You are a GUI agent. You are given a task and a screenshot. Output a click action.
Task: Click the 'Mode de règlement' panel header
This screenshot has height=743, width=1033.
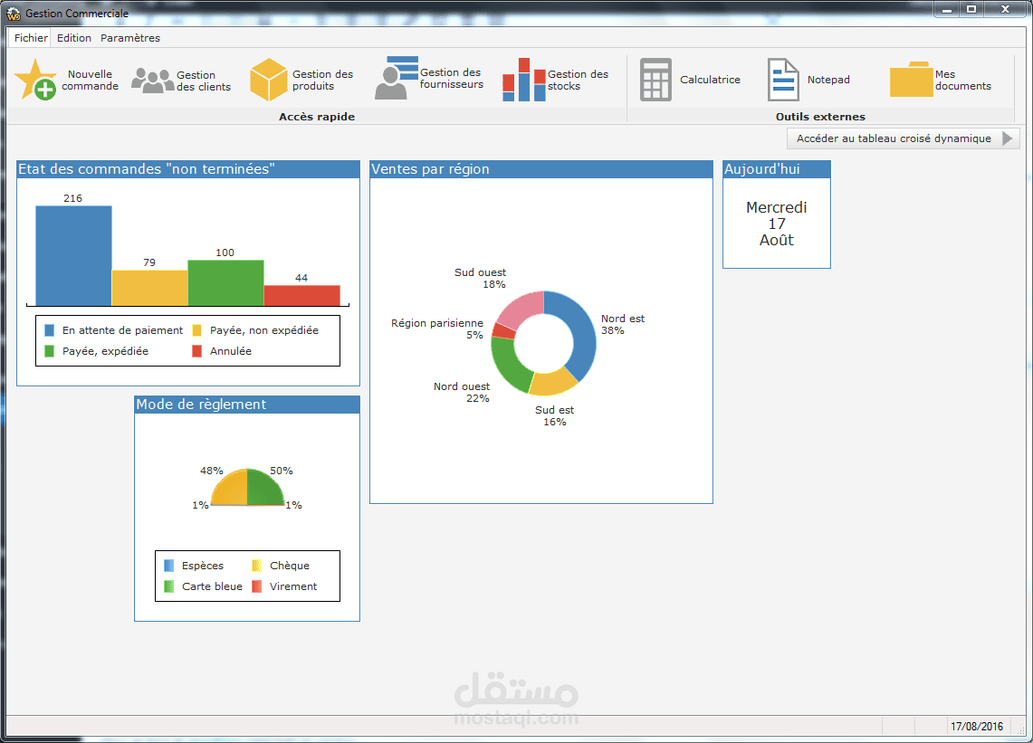tap(247, 405)
